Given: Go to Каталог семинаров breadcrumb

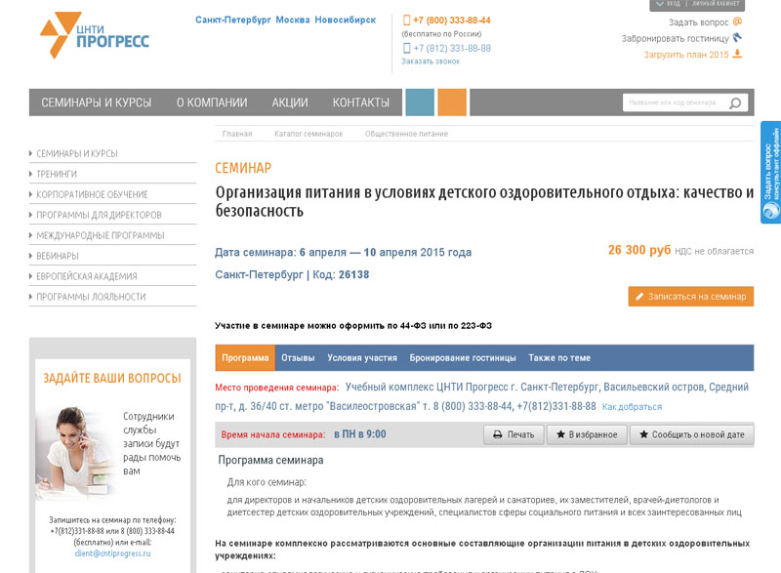Looking at the screenshot, I should [x=308, y=134].
